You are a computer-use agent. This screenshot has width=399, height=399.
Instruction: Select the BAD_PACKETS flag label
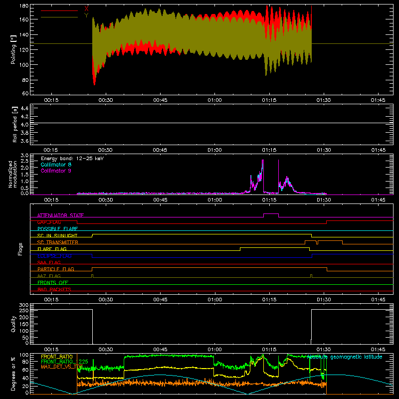[54, 289]
